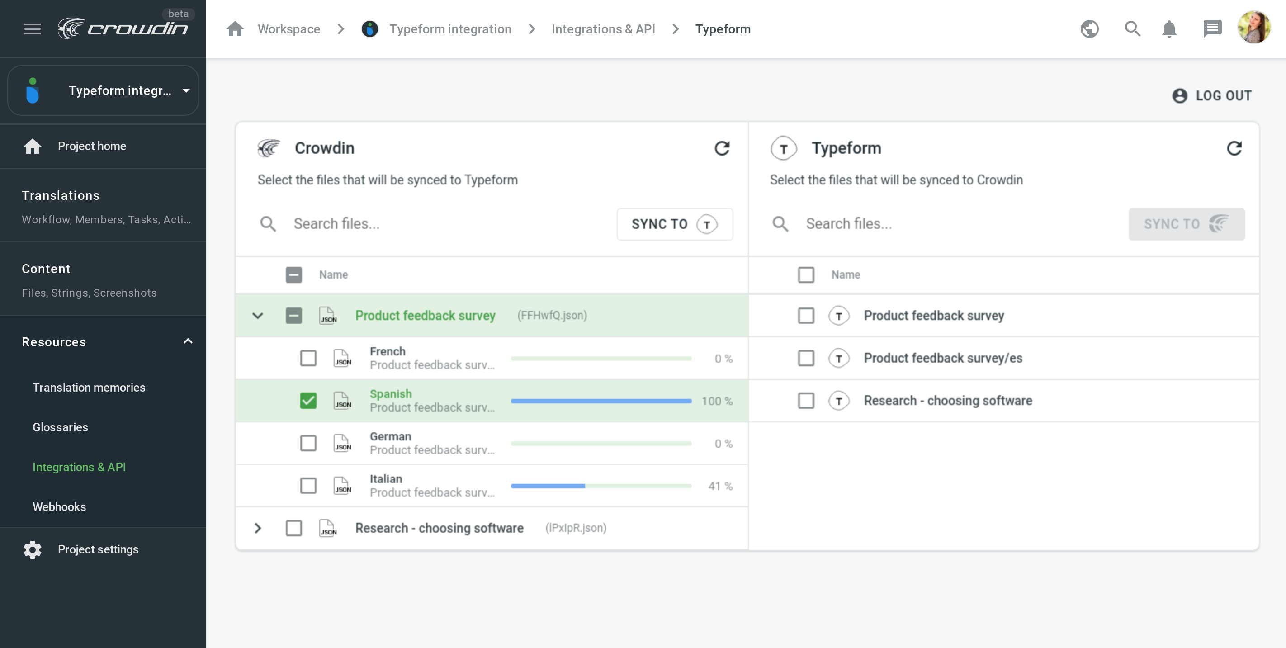Click the T icon beside Typeform Product feedback survey
Image resolution: width=1286 pixels, height=648 pixels.
[839, 316]
